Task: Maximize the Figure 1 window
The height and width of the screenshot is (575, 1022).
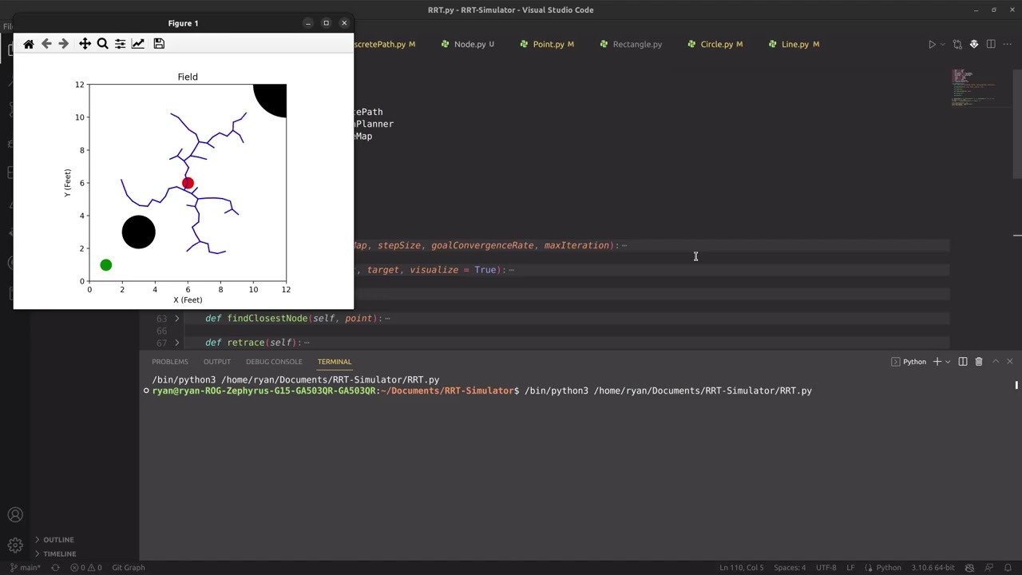Action: pyautogui.click(x=326, y=23)
